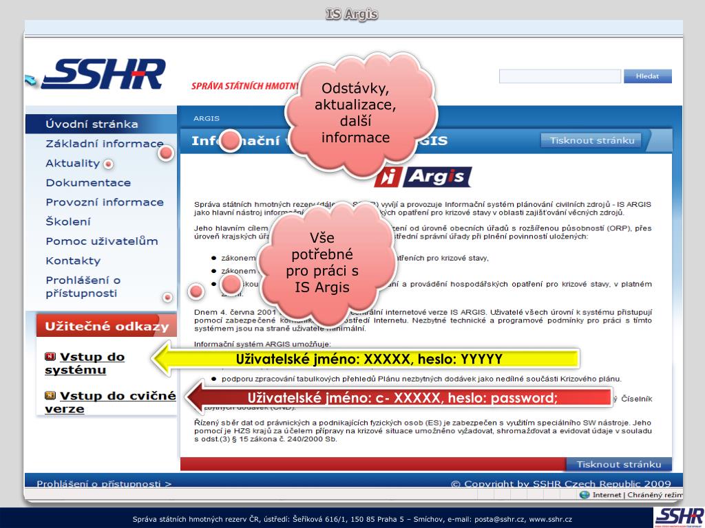Click the IS Argis slide title
The image size is (705, 528).
(x=352, y=14)
